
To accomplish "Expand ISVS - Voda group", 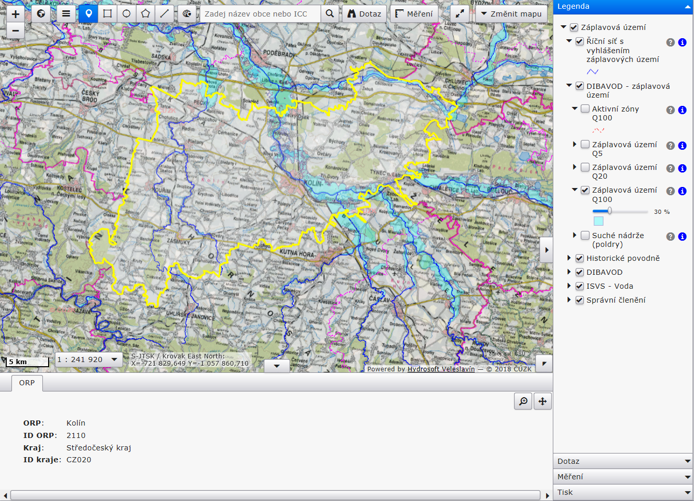I will 569,286.
